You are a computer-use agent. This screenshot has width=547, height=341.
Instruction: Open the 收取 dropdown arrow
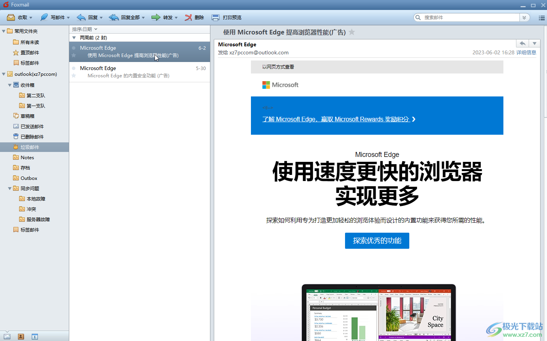coord(31,18)
